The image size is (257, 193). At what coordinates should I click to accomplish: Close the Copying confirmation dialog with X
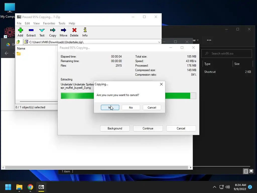tap(161, 84)
